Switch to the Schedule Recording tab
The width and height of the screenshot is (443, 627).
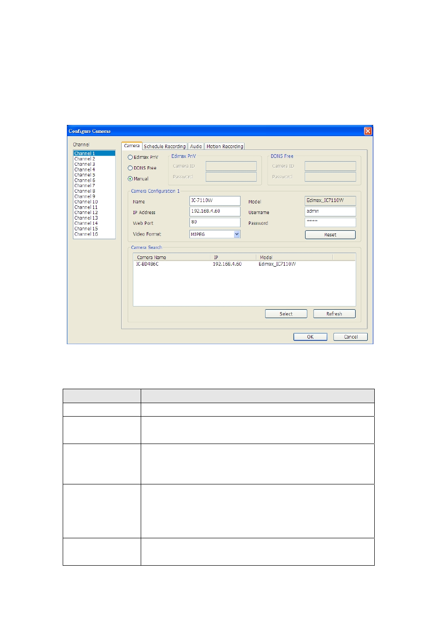(x=164, y=146)
